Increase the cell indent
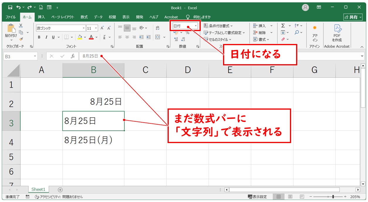Image resolution: width=368 pixels, height=202 pixels. [x=148, y=37]
